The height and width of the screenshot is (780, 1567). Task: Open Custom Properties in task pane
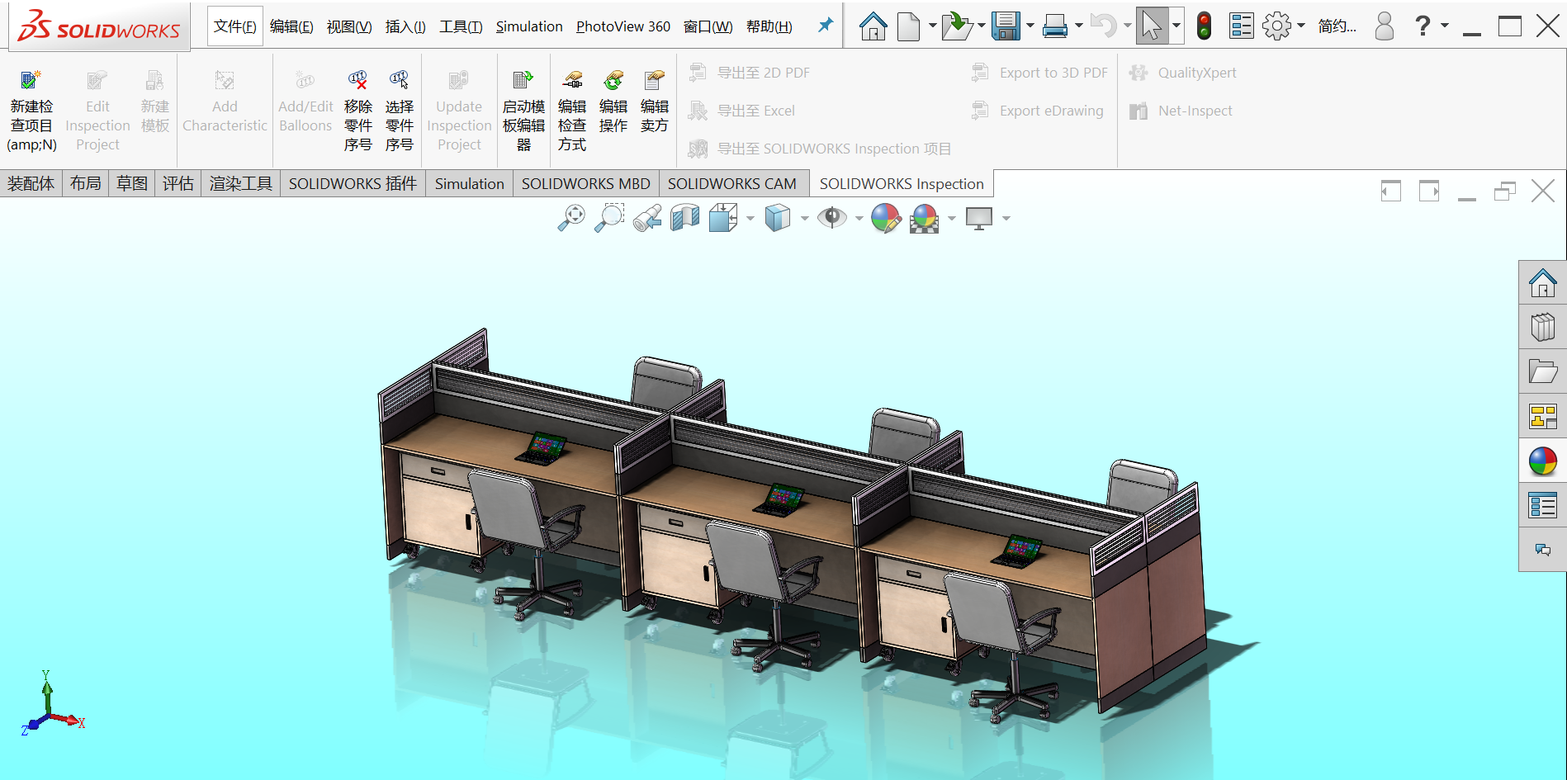pos(1543,506)
